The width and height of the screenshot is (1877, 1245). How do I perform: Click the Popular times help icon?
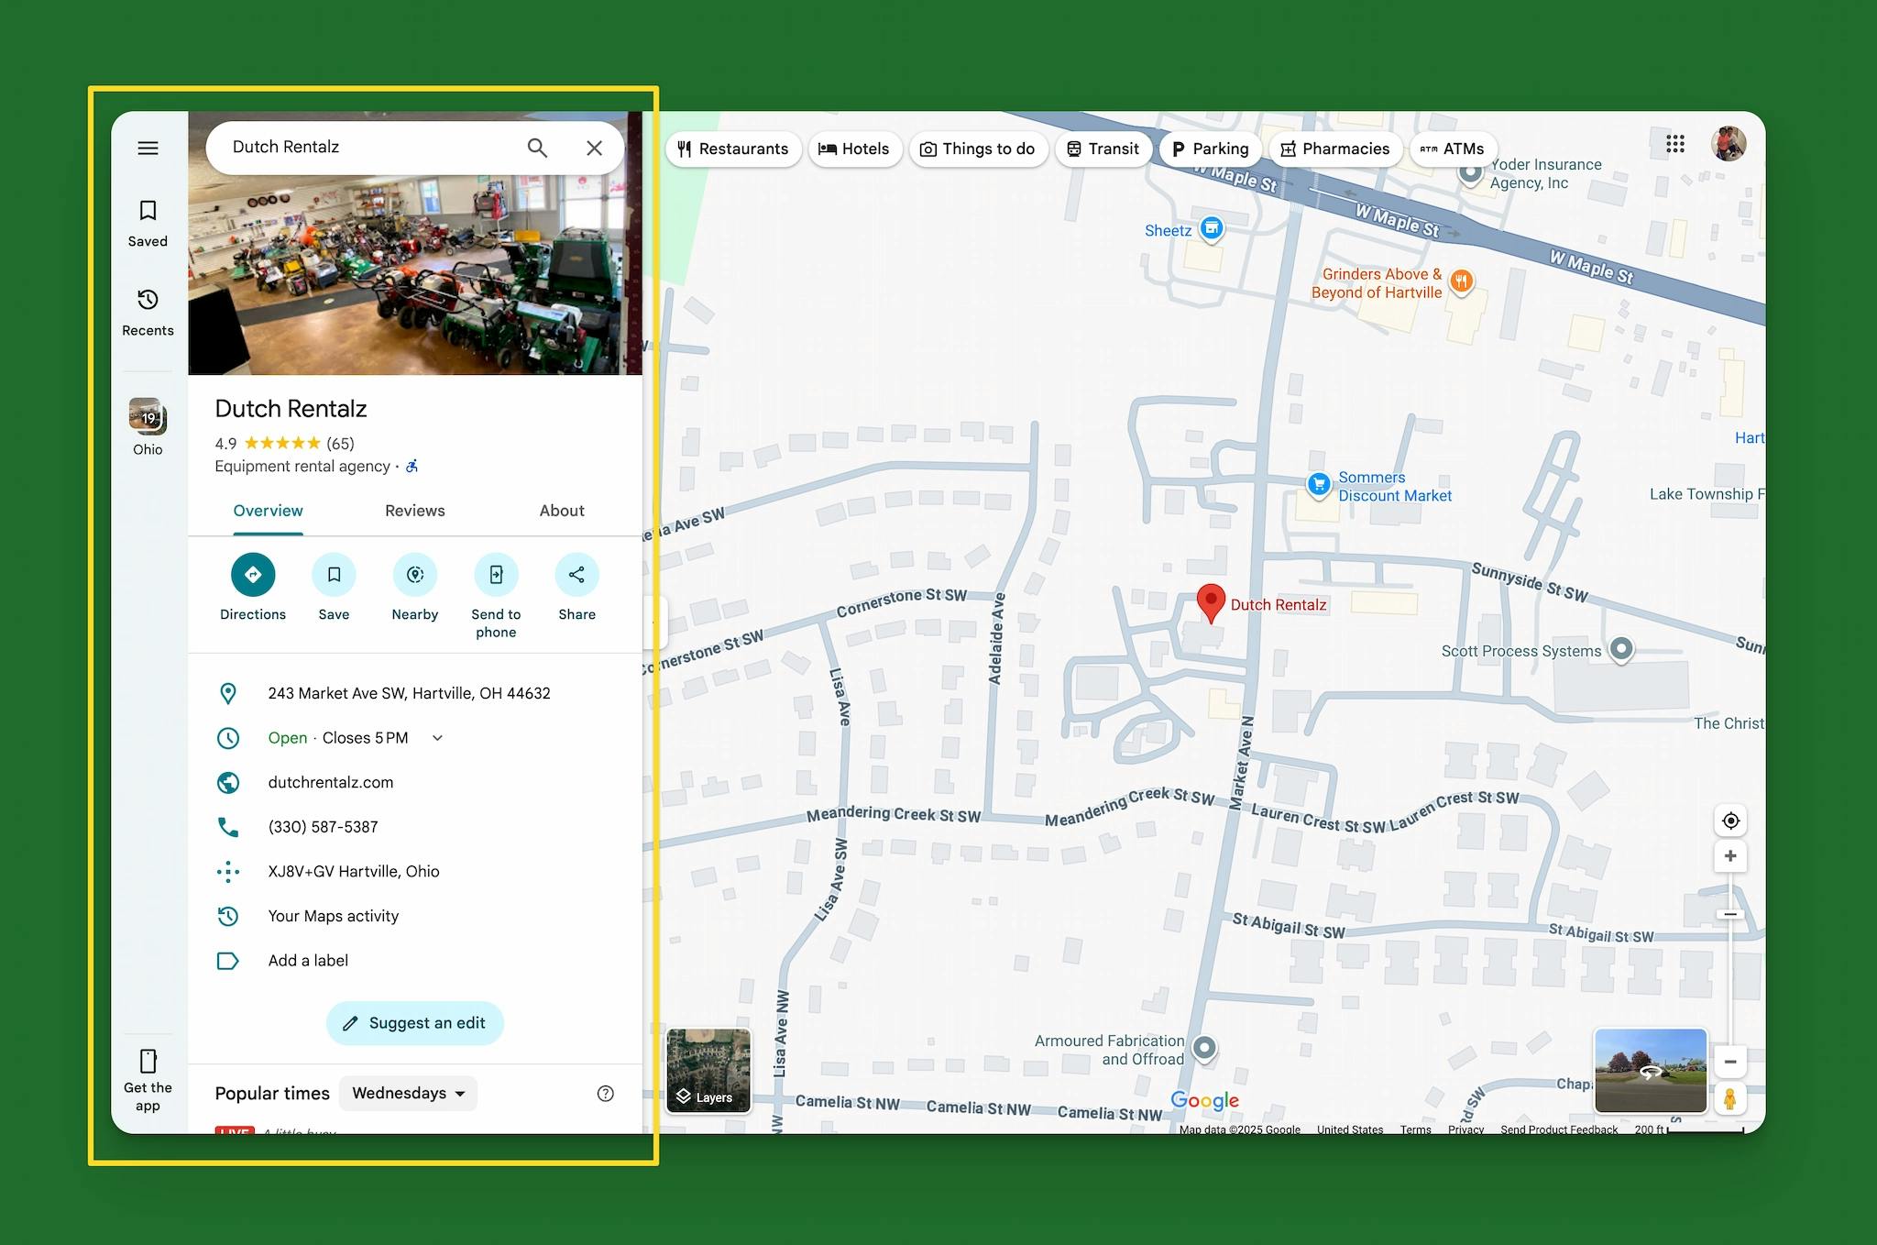606,1093
